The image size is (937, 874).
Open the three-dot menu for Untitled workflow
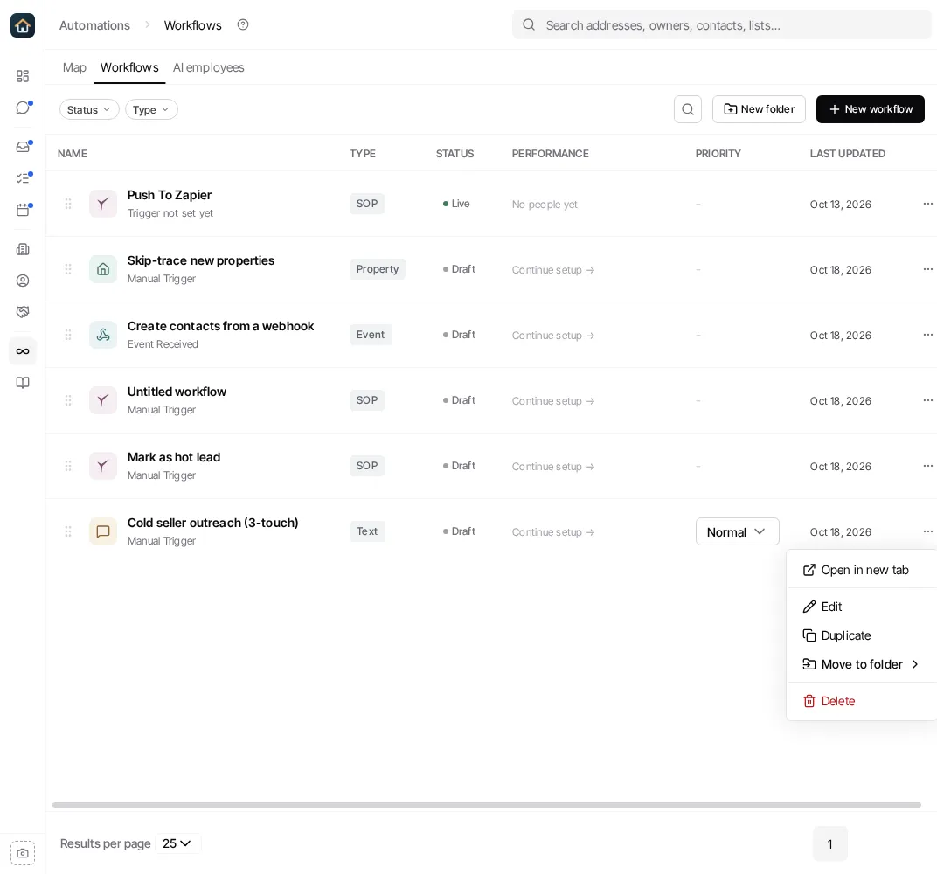coord(927,400)
